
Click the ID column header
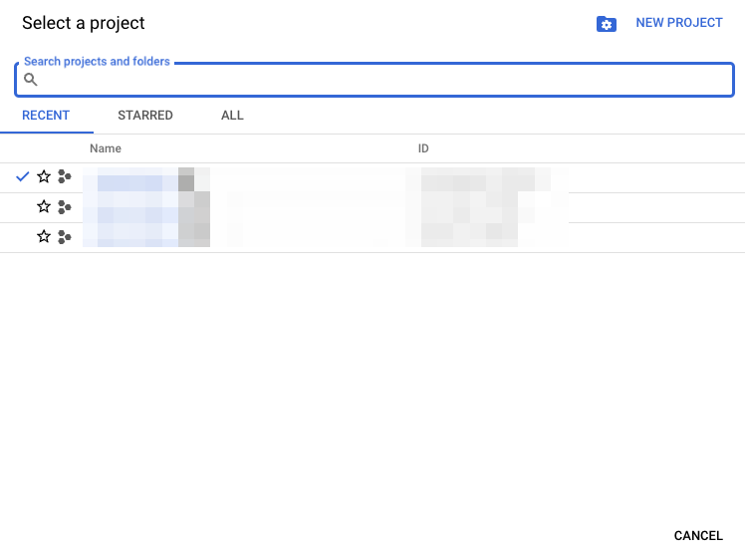423,148
